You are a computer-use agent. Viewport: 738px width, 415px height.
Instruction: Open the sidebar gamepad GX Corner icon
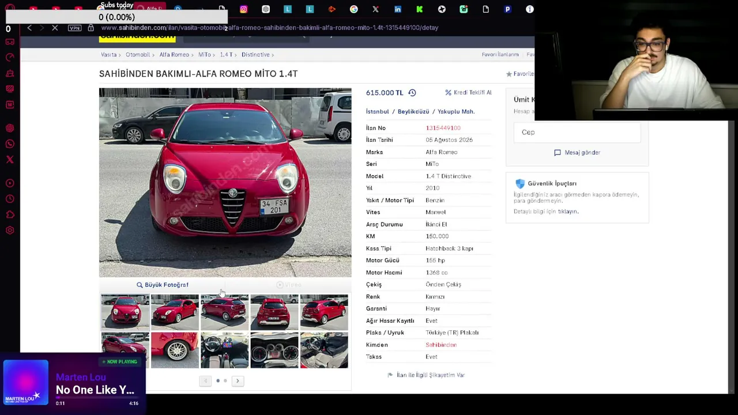click(x=10, y=42)
